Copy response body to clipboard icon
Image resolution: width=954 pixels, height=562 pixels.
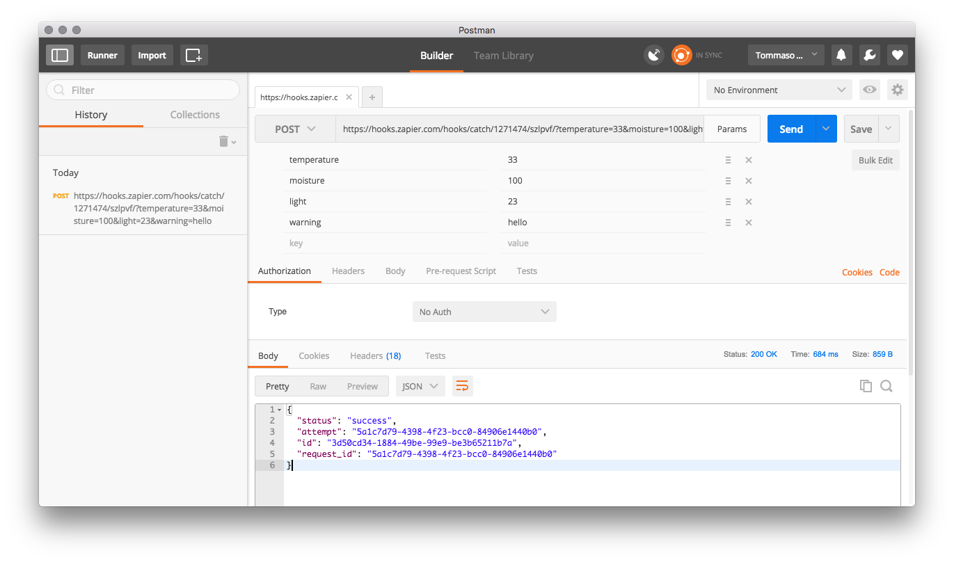point(866,386)
